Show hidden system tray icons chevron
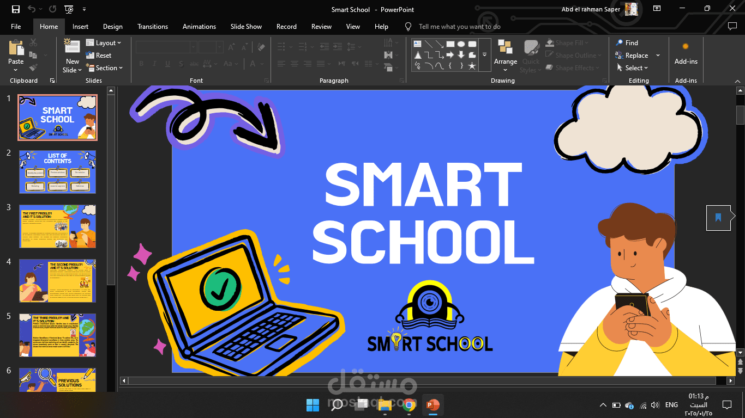 pos(603,405)
